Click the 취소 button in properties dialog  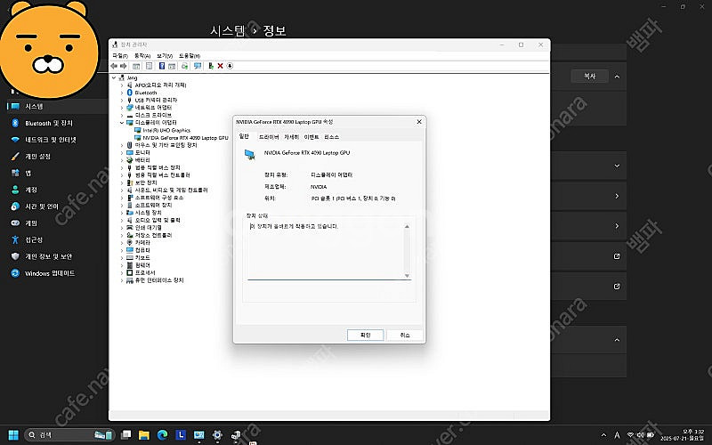[405, 336]
